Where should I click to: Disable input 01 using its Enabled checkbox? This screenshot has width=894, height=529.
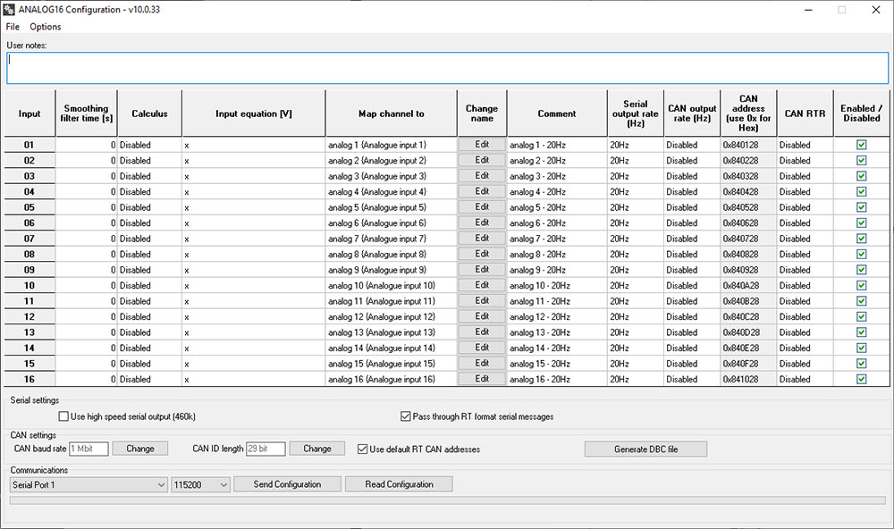(x=861, y=145)
